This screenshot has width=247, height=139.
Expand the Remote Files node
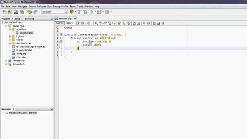click(6, 61)
